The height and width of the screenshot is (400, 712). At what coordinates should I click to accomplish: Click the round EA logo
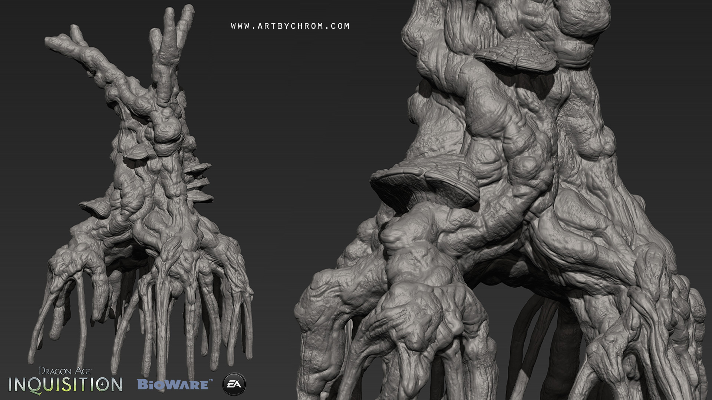pos(234,384)
